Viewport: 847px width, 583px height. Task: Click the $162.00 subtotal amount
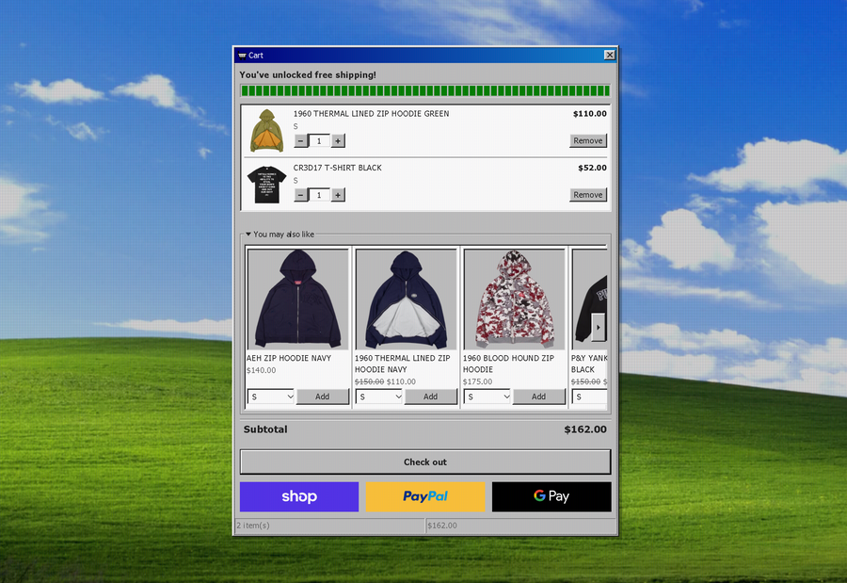pyautogui.click(x=585, y=429)
